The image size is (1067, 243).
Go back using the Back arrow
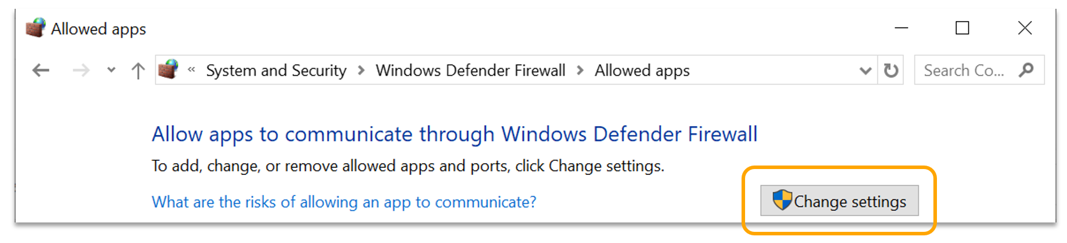pos(41,70)
